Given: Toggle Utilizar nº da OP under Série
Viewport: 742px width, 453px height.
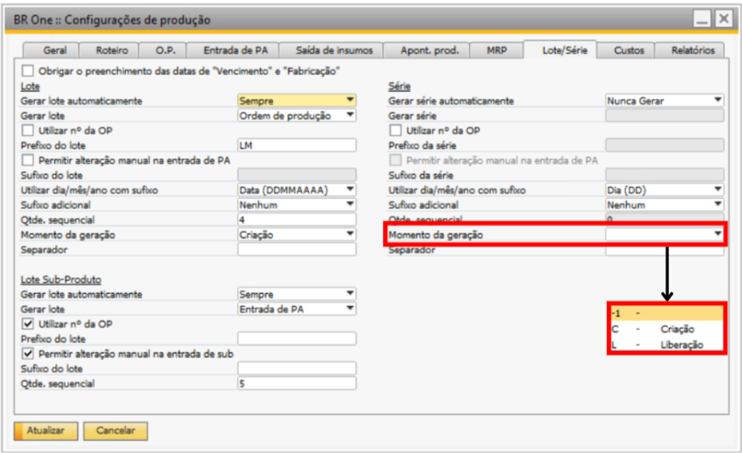Looking at the screenshot, I should 396,130.
